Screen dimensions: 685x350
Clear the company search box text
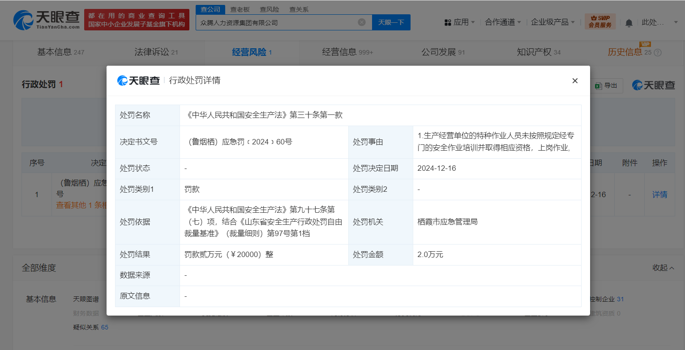(362, 22)
